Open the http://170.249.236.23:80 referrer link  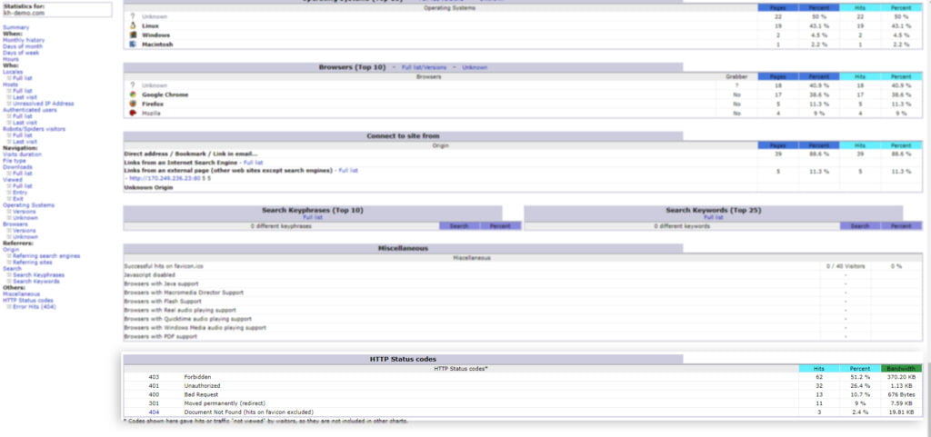point(165,178)
